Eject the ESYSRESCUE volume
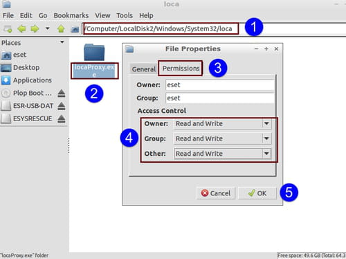Image resolution: width=346 pixels, height=259 pixels. tap(62, 118)
